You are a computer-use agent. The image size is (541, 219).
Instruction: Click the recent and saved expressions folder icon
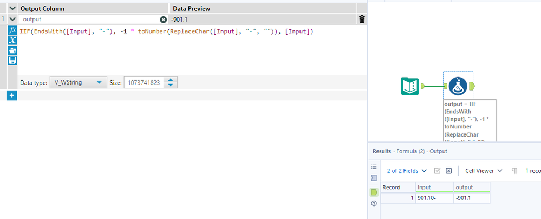point(12,50)
